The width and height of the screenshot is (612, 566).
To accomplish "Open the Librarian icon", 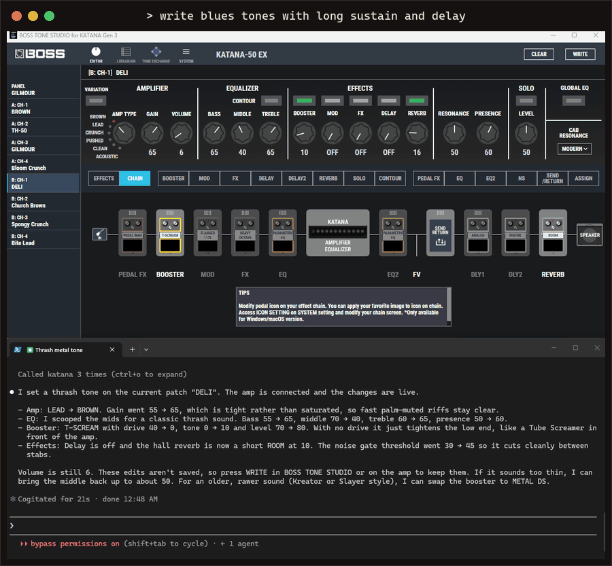I will (x=126, y=54).
